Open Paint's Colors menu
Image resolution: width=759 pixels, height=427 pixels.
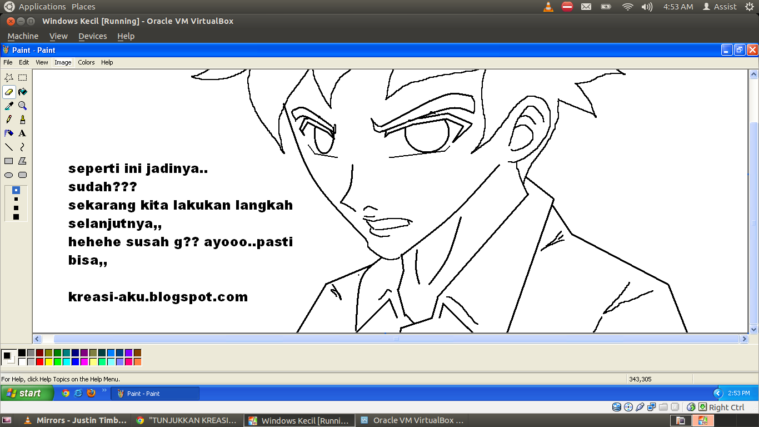pyautogui.click(x=86, y=62)
